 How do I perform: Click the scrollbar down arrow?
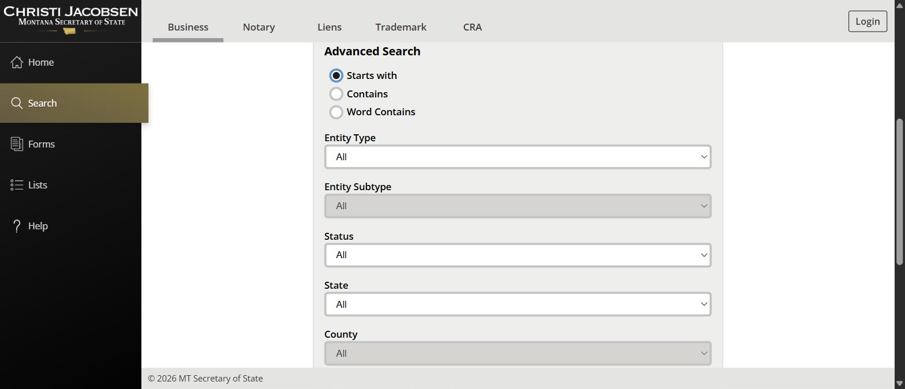[899, 383]
